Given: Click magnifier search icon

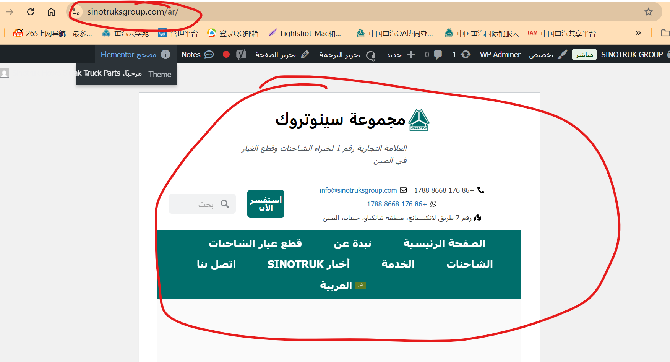Looking at the screenshot, I should [225, 204].
